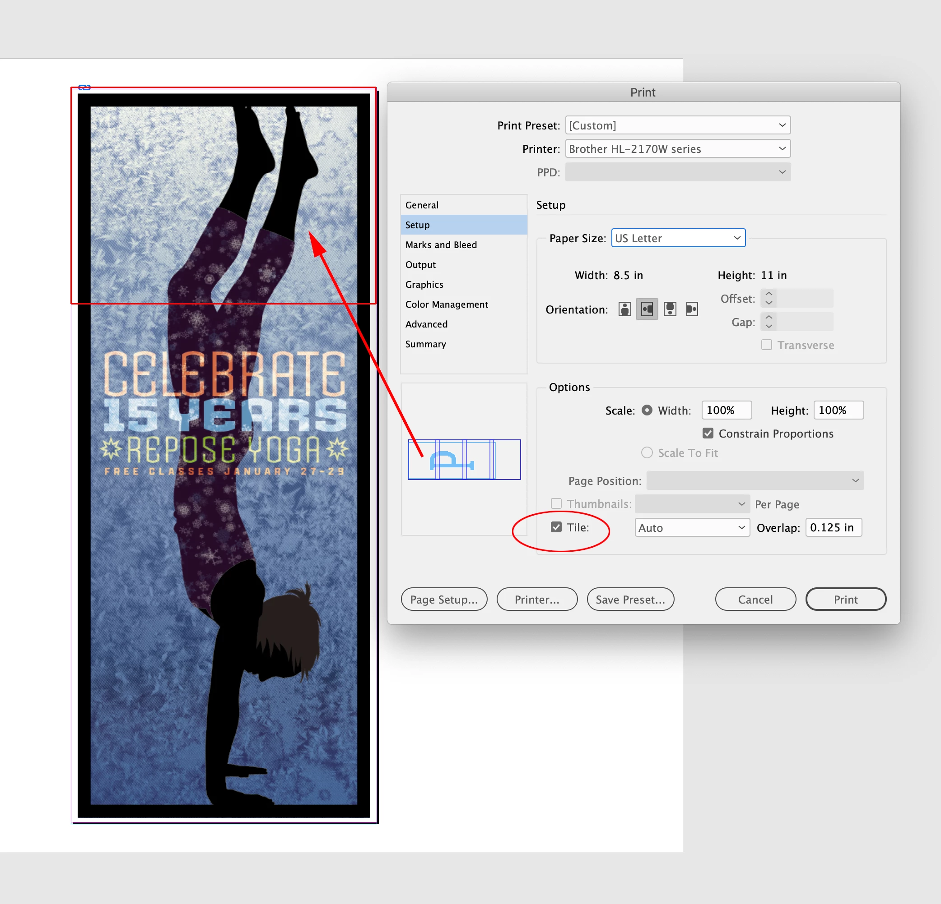Image resolution: width=941 pixels, height=904 pixels.
Task: Click the Cancel button
Action: pyautogui.click(x=755, y=600)
